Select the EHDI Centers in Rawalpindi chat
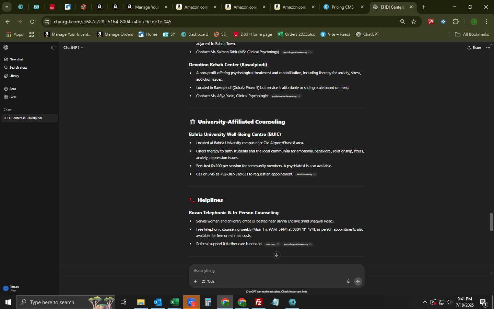Viewport: 494px width, 309px height. pyautogui.click(x=29, y=118)
